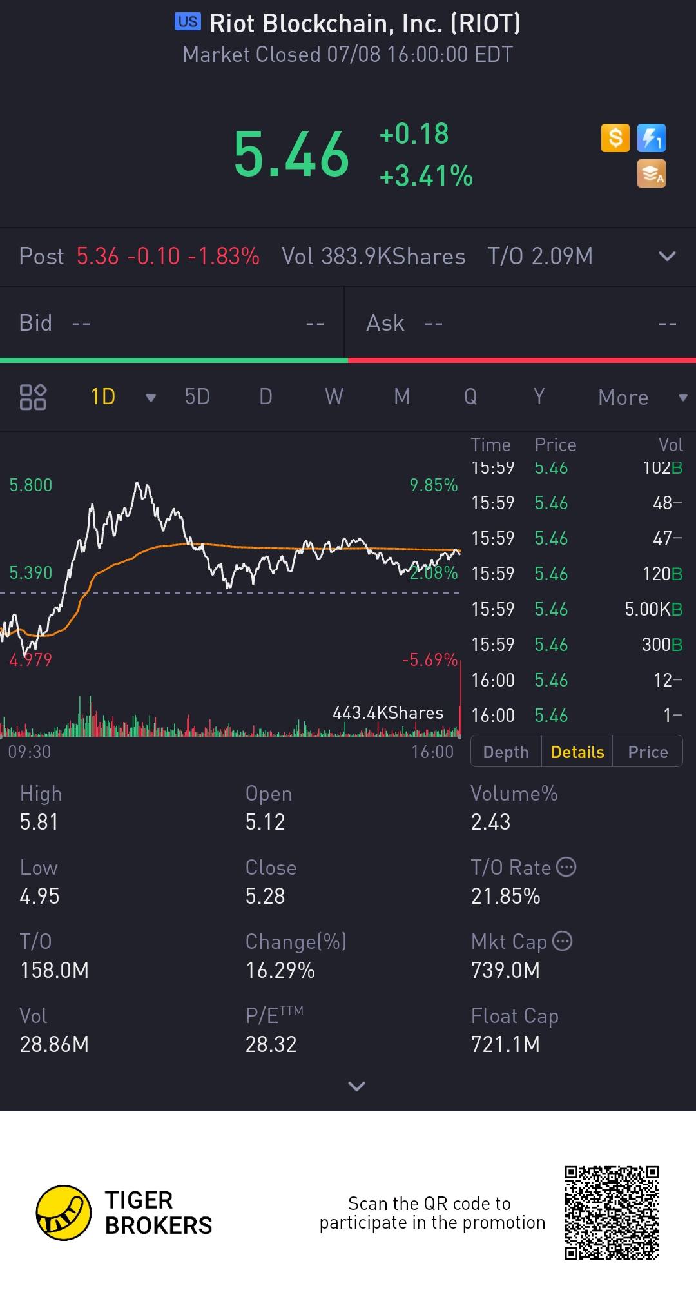Tap the Riot Blockchain, Inc. (RIOT) title
Screen dimensions: 696x1315
click(x=365, y=23)
